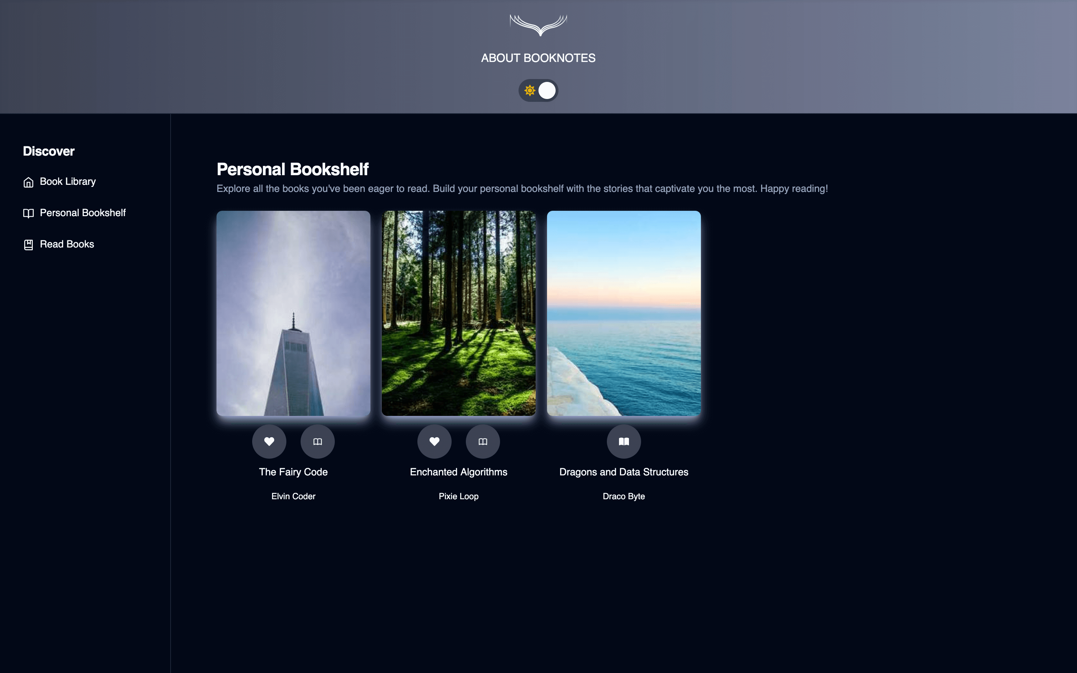Open The Fairy Code tower cover
The height and width of the screenshot is (673, 1077).
coord(293,313)
